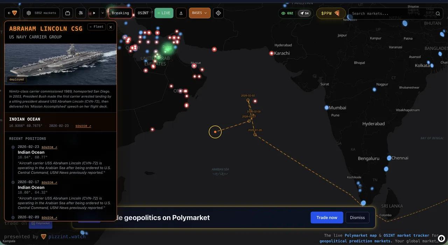Screen dimensions: 448x245
Task: Click the crosshair locate icon
Action: tap(218, 13)
